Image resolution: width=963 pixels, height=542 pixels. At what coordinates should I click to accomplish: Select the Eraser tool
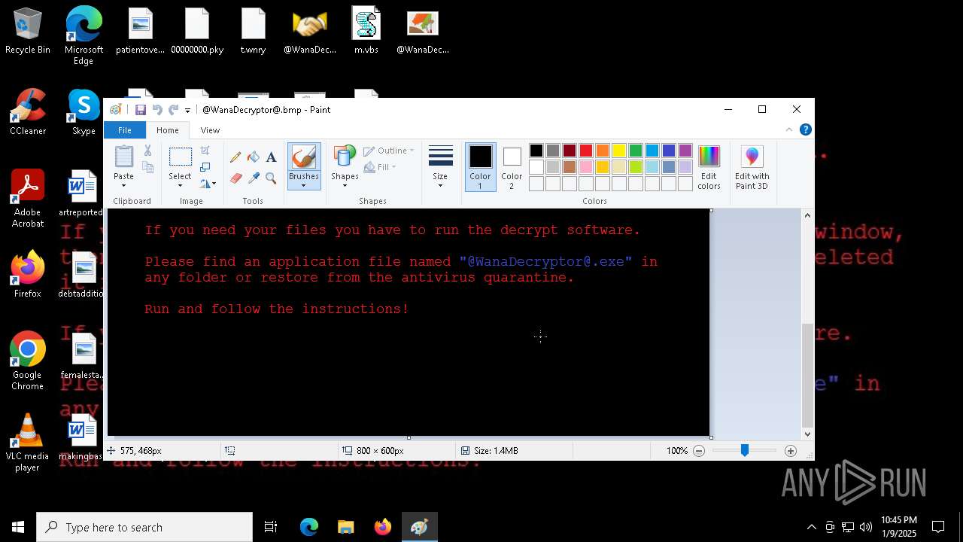[235, 178]
